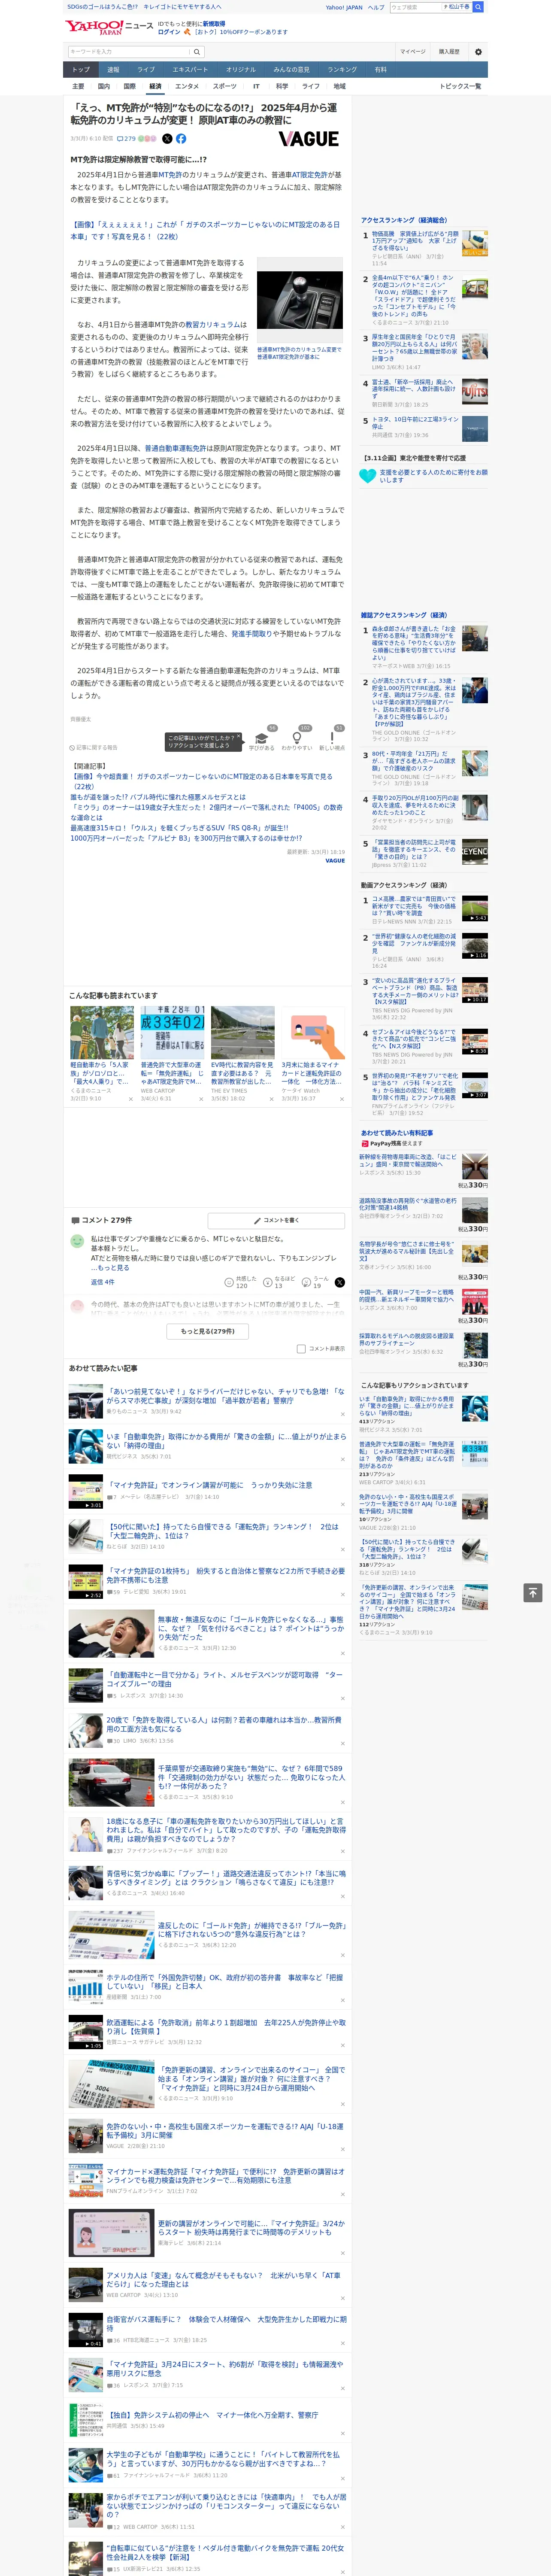Open ranking item 富士通、「新卒一括採用」廃止へ
Screen dimensions: 551x2576
click(x=415, y=388)
